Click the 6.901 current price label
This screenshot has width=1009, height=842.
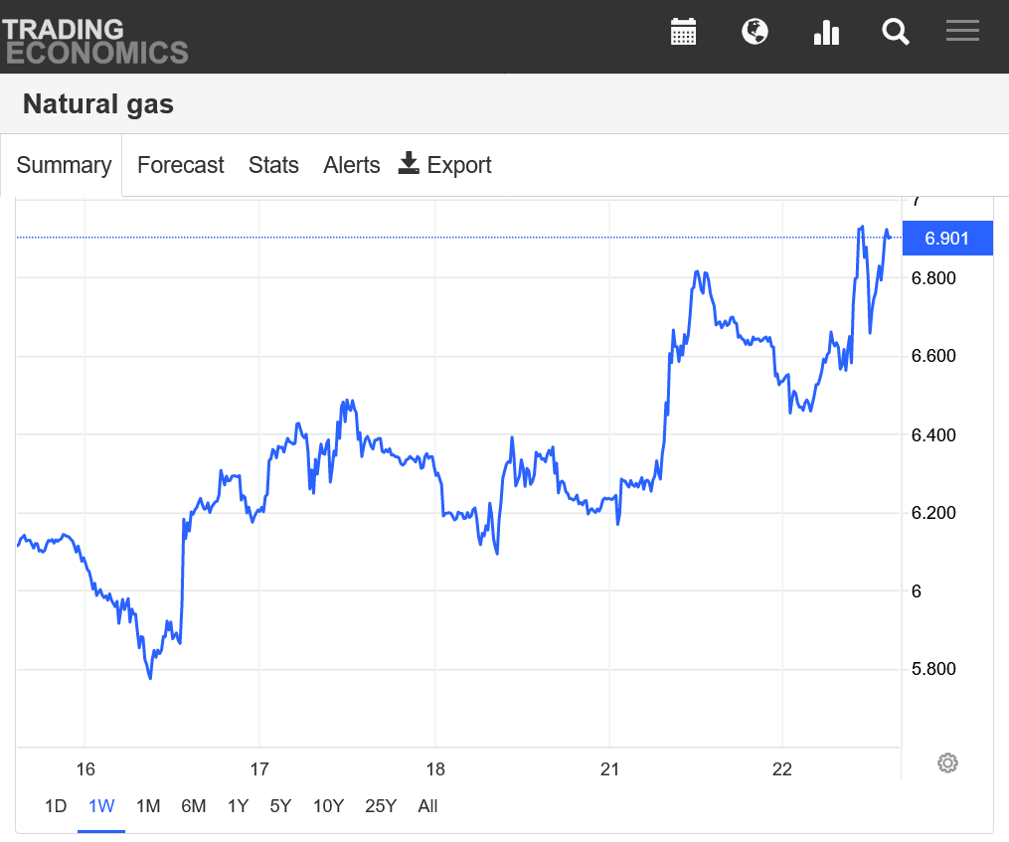click(946, 238)
